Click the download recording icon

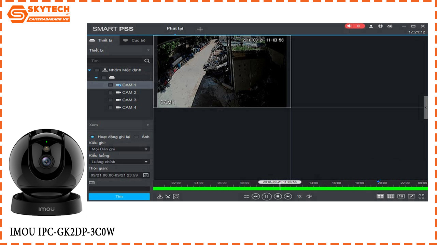click(x=159, y=196)
